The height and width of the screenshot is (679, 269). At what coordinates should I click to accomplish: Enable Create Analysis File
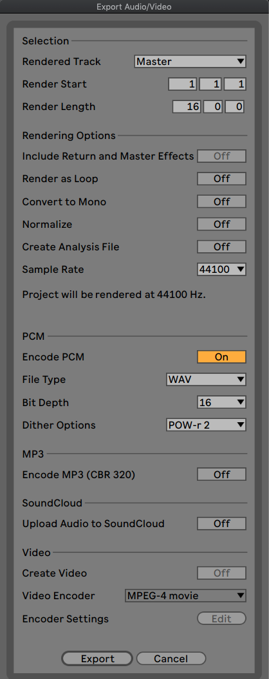pos(222,247)
